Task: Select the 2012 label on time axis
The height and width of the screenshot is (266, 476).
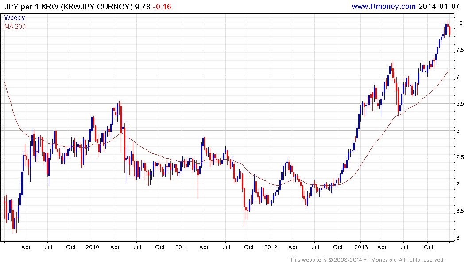Action: click(271, 247)
